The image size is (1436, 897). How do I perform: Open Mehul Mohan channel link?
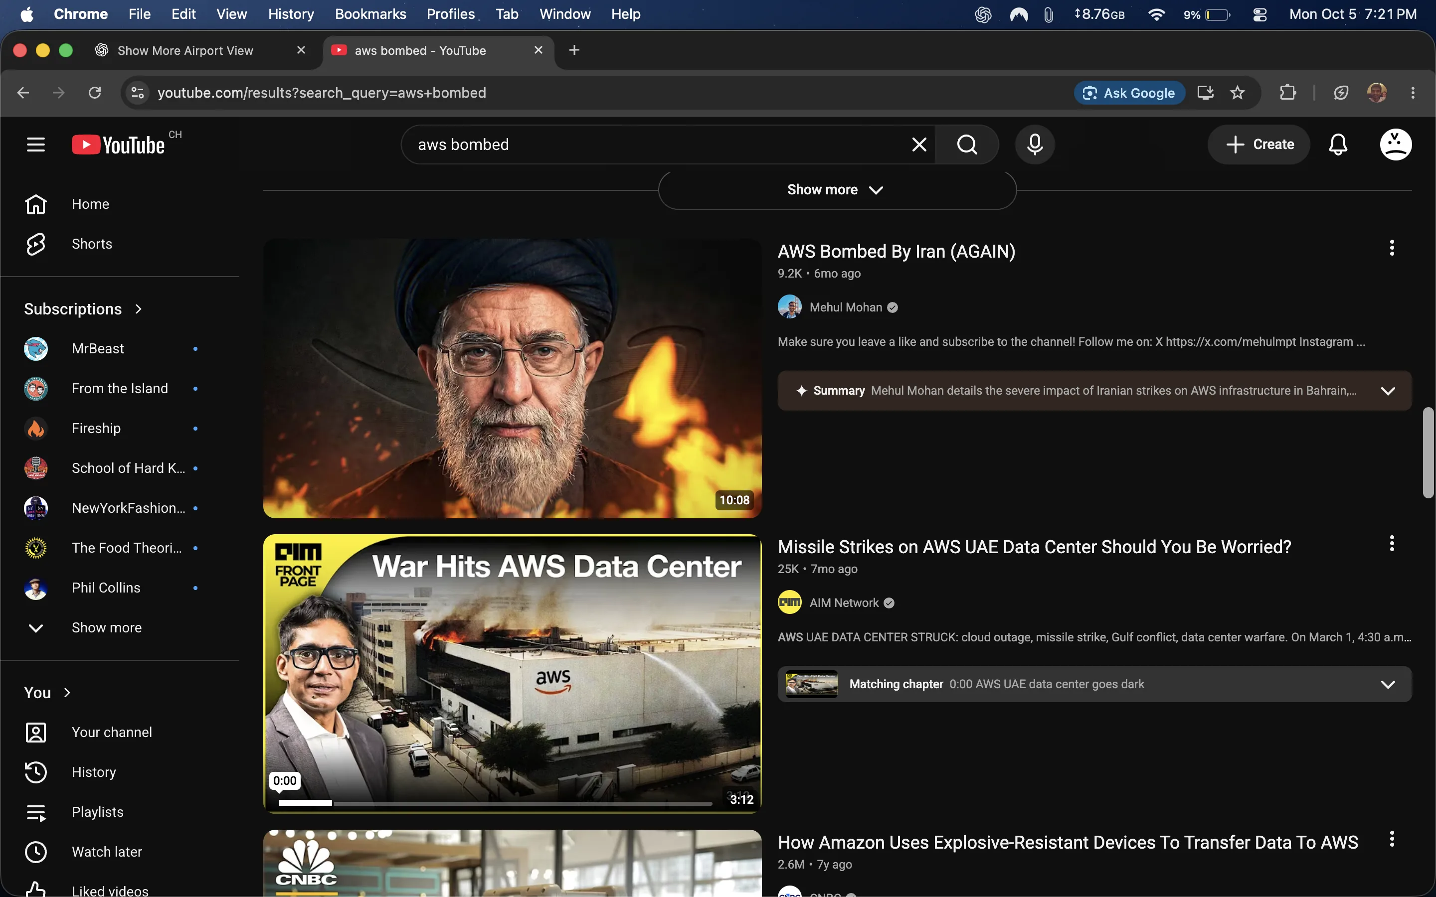pos(845,307)
